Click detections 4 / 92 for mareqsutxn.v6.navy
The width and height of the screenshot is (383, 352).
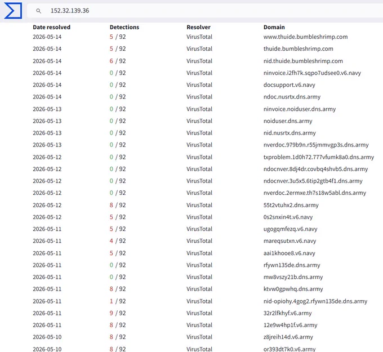click(x=118, y=242)
